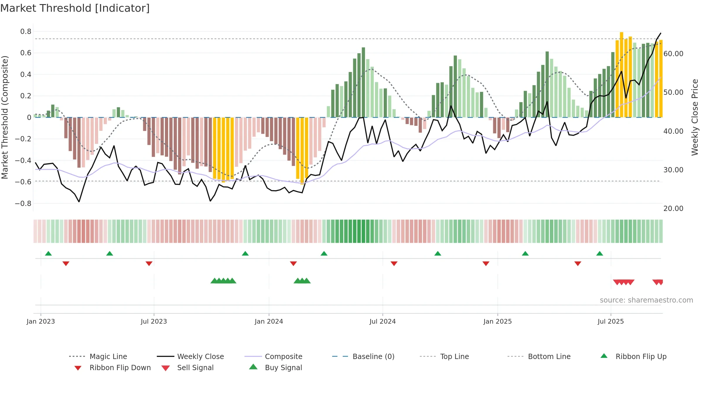Click the chart title Market Threshold [Indicator]
Image resolution: width=703 pixels, height=395 pixels.
tap(75, 8)
